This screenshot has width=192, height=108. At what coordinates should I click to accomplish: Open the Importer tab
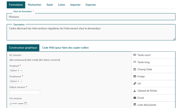point(75,5)
